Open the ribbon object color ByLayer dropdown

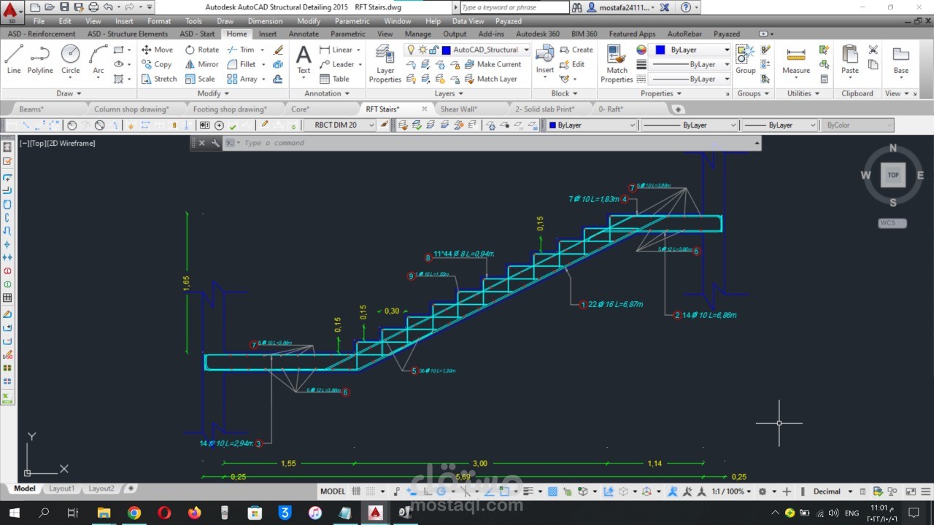[690, 50]
